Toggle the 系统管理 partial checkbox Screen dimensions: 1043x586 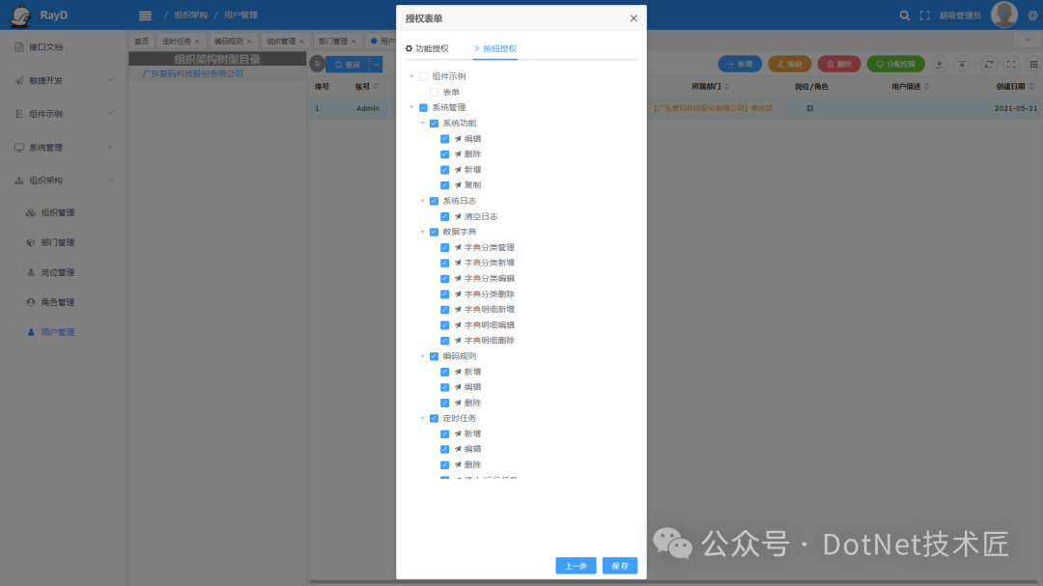point(423,108)
